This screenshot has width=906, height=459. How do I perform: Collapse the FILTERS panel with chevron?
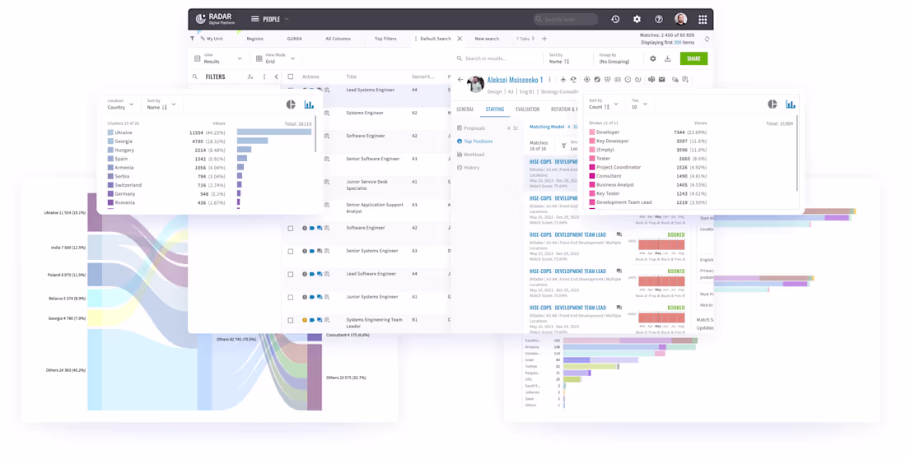coord(276,76)
